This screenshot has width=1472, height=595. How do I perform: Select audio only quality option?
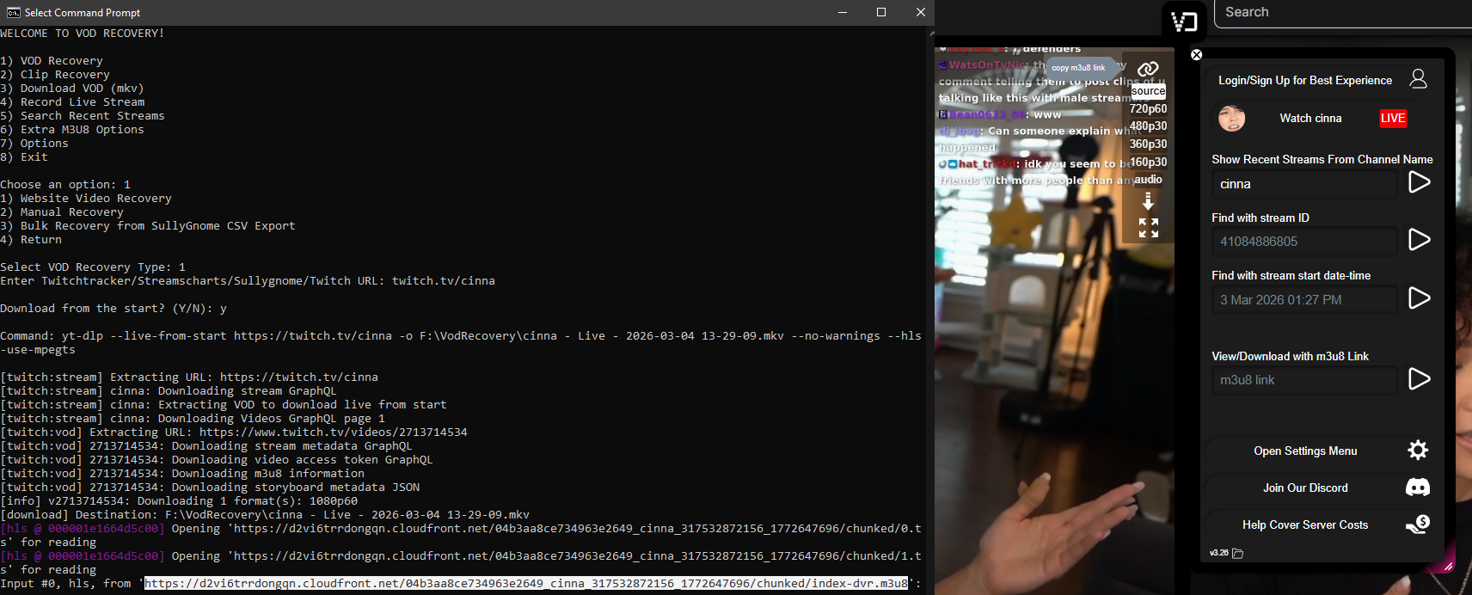click(1148, 179)
